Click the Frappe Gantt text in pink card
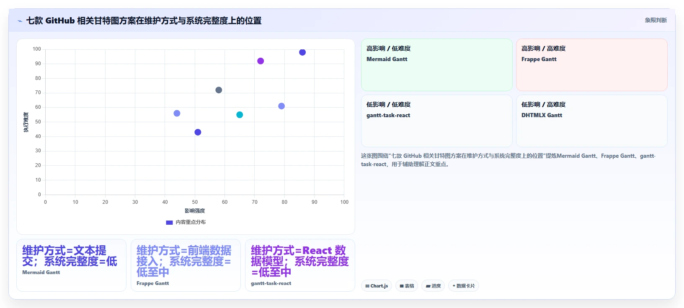Screen dimensions: 684x308 tap(539, 59)
